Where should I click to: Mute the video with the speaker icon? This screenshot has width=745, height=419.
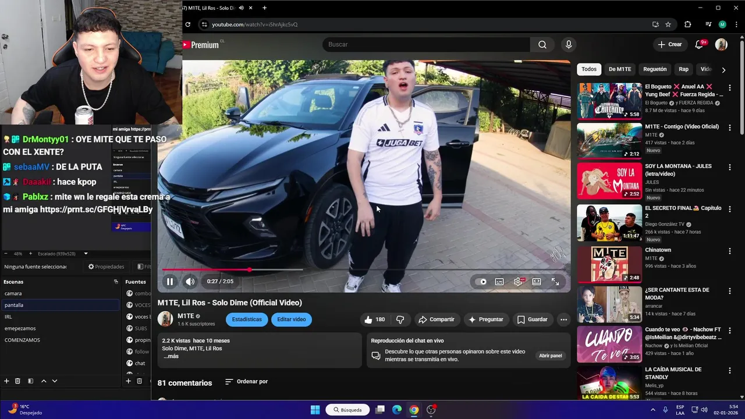(x=190, y=282)
